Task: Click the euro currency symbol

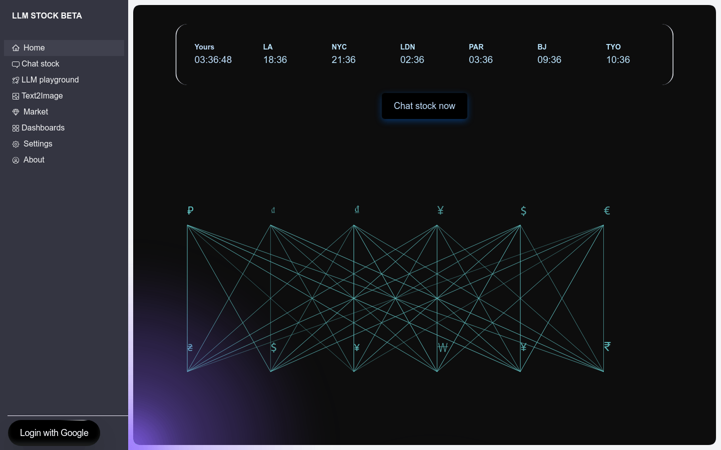Action: pyautogui.click(x=607, y=210)
